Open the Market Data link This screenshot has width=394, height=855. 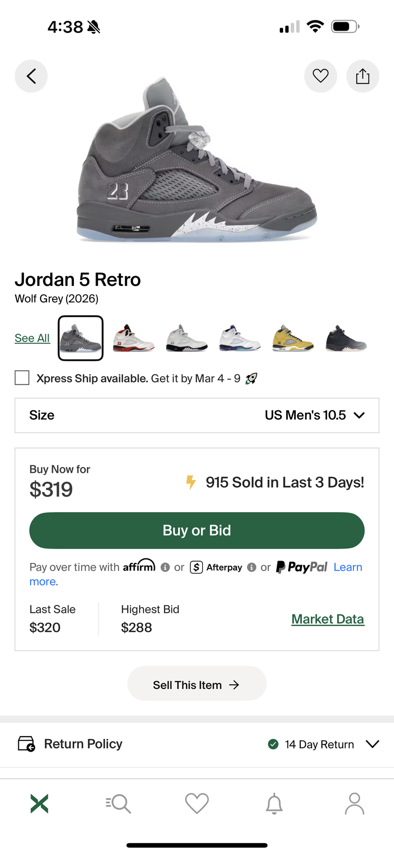point(328,619)
